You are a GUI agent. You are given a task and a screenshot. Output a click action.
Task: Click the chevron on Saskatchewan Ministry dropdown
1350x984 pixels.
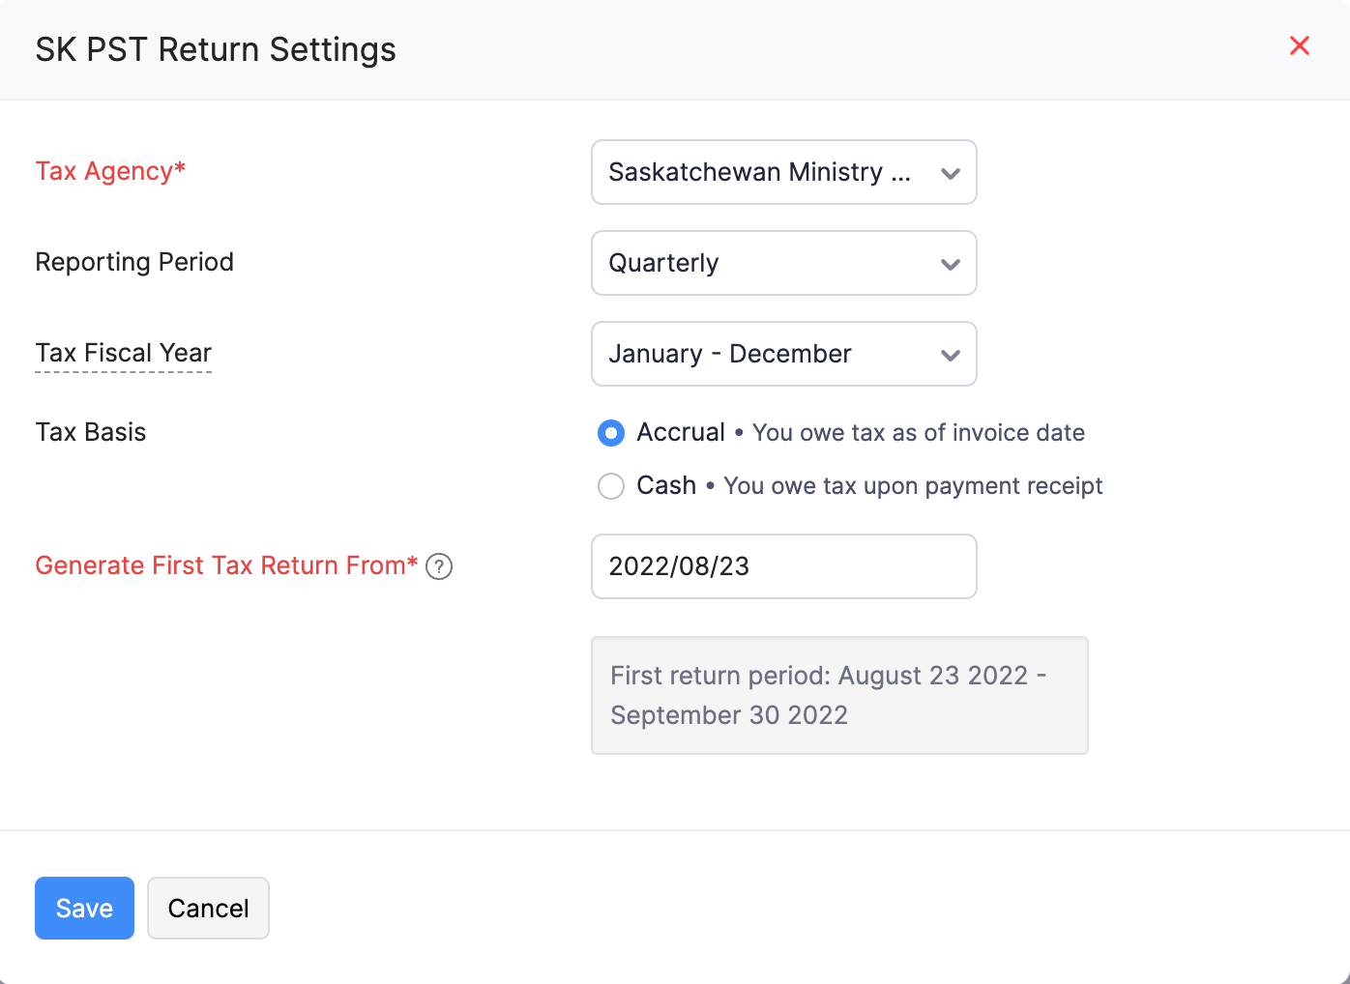951,172
